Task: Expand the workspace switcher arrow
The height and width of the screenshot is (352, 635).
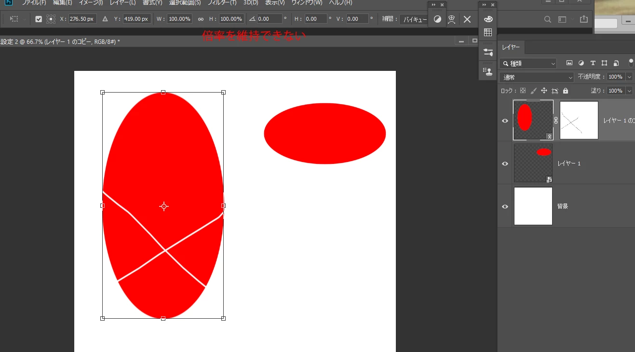Action: click(573, 19)
